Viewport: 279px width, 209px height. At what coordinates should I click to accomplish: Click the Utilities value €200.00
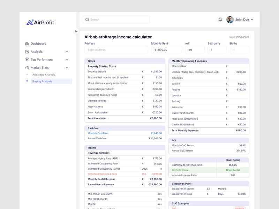pos(241,72)
